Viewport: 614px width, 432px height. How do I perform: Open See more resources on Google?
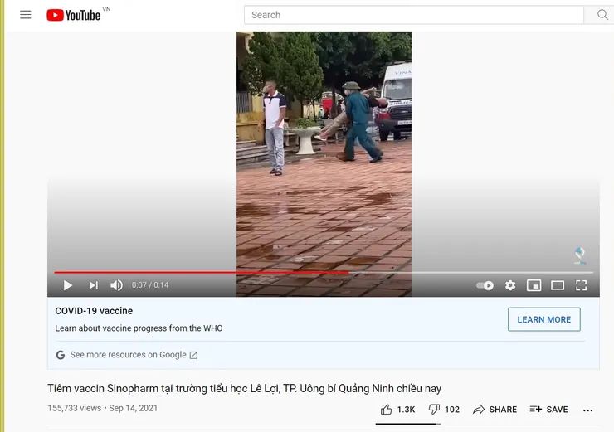127,355
